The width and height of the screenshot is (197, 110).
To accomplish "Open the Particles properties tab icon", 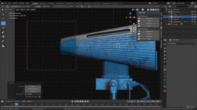I will pyautogui.click(x=165, y=73).
